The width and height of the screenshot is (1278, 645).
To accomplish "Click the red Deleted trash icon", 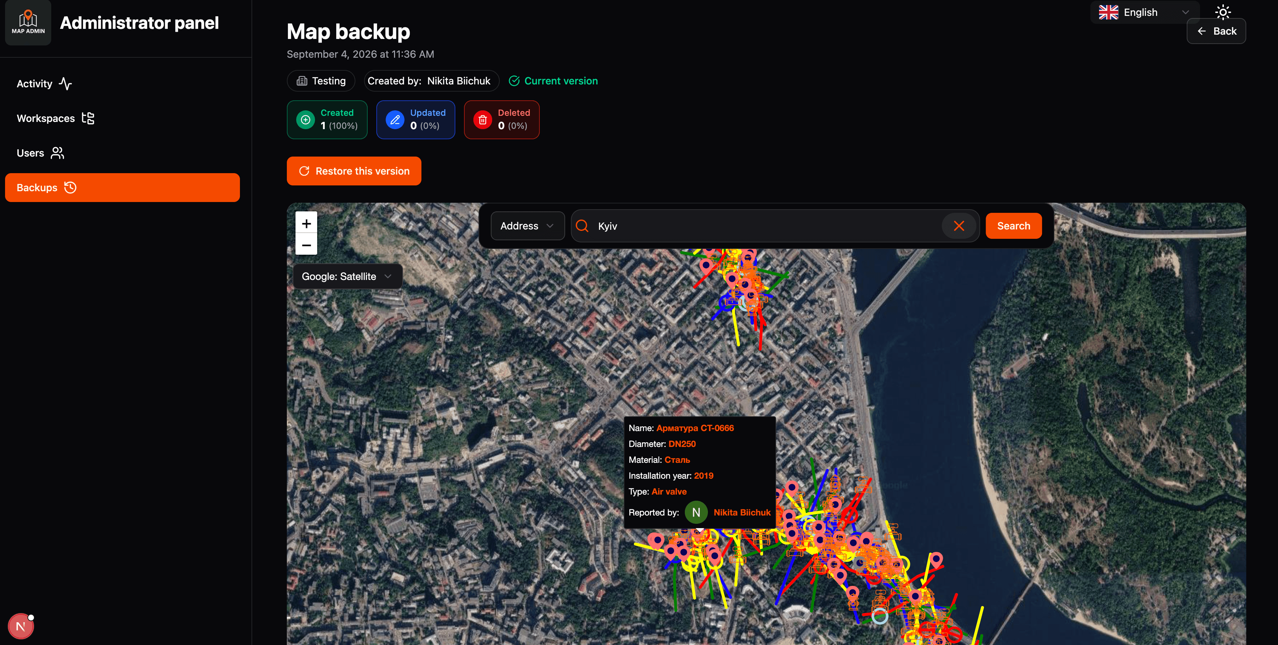I will (x=482, y=119).
